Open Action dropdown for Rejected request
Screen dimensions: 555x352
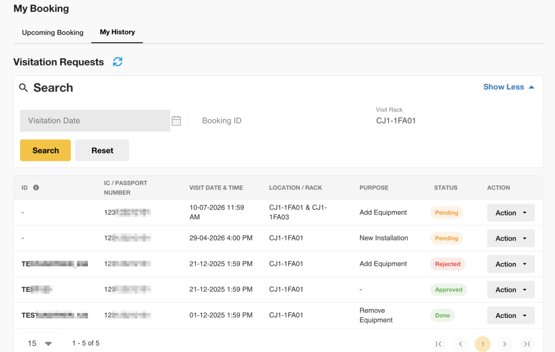[511, 264]
